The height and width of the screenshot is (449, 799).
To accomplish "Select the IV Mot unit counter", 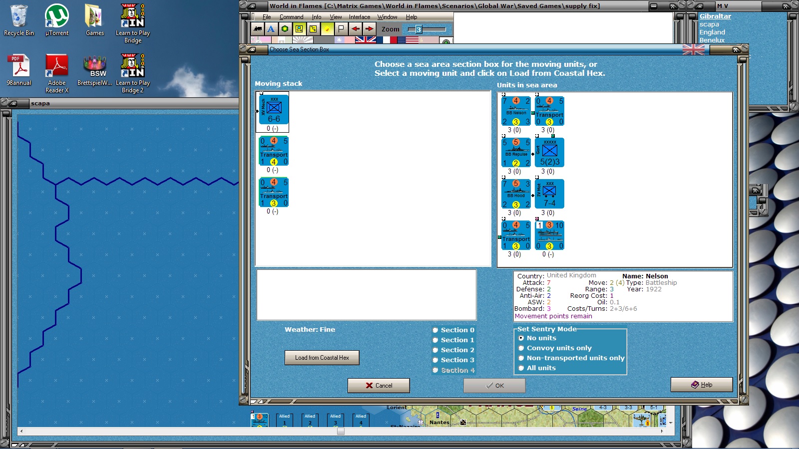I will pos(549,194).
